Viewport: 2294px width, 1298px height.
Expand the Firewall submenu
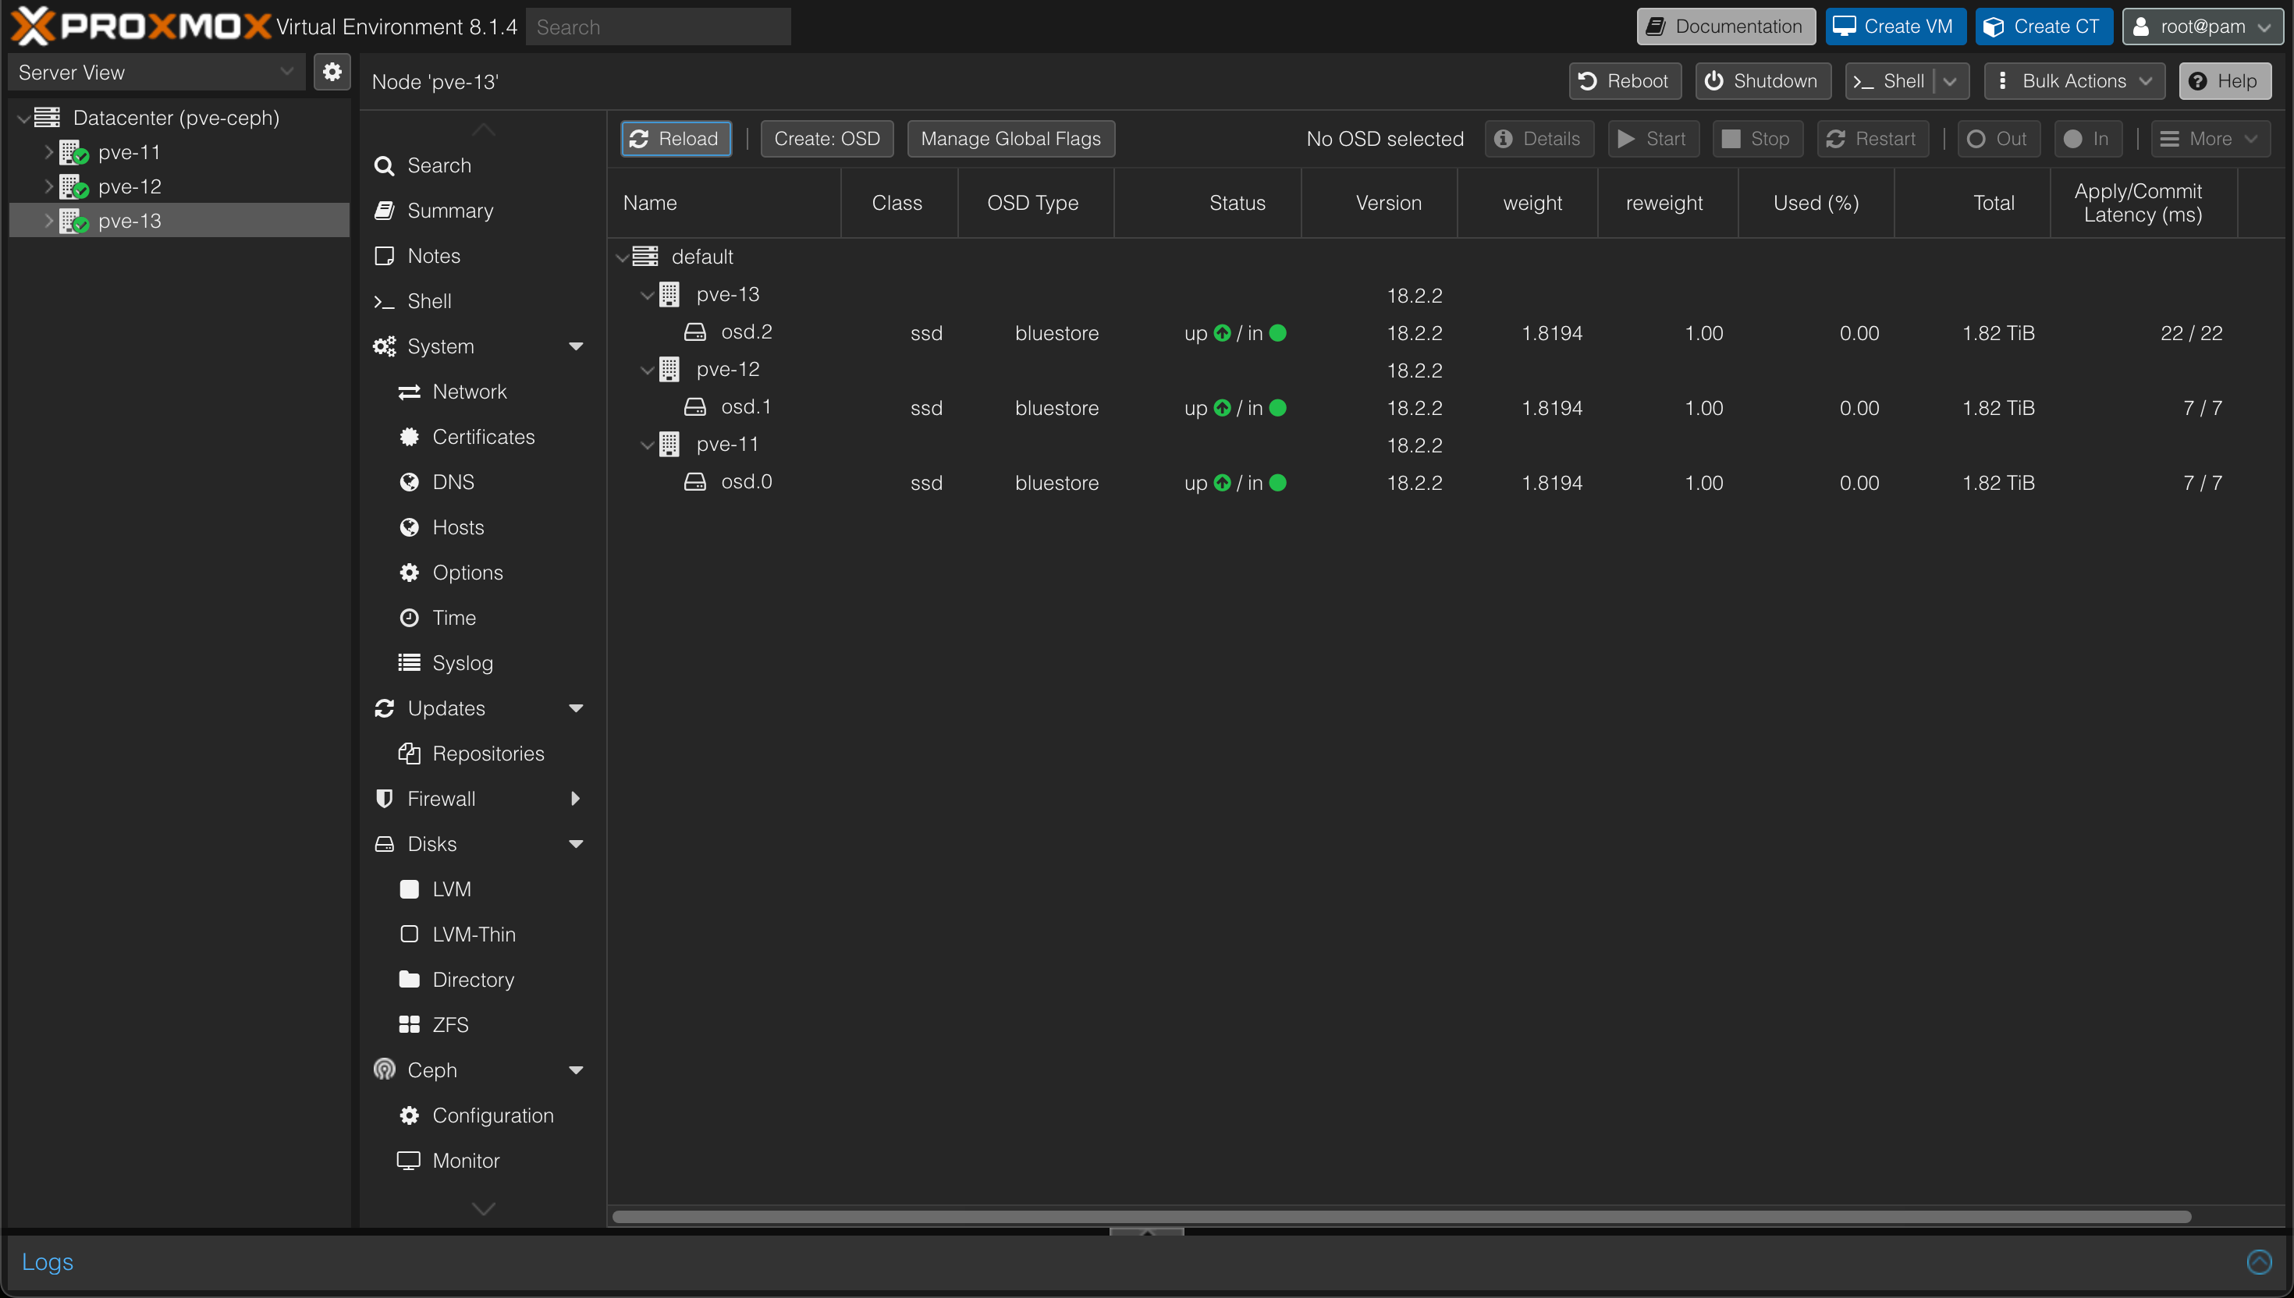point(575,799)
